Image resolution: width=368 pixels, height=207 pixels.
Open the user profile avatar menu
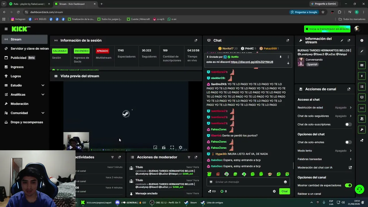[357, 29]
